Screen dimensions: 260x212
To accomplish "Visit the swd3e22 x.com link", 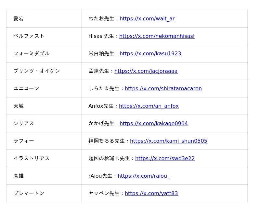I will tap(165, 159).
